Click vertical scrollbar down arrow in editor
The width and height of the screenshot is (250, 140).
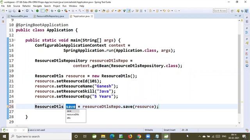point(239,123)
